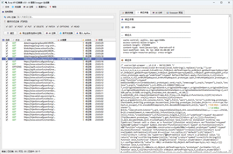The width and height of the screenshot is (233, 154).
Task: Click the 已选中: 30 个 status bar text
Action: point(34,152)
